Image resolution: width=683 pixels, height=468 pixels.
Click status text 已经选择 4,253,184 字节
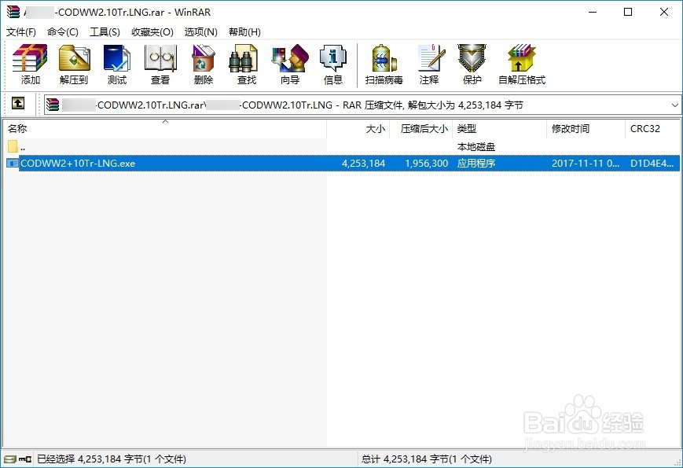[112, 459]
